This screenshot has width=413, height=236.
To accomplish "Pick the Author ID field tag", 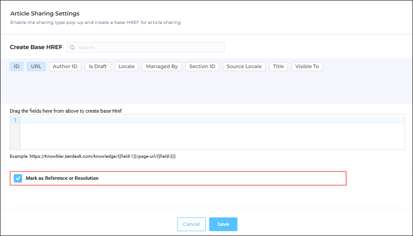I will click(x=65, y=66).
